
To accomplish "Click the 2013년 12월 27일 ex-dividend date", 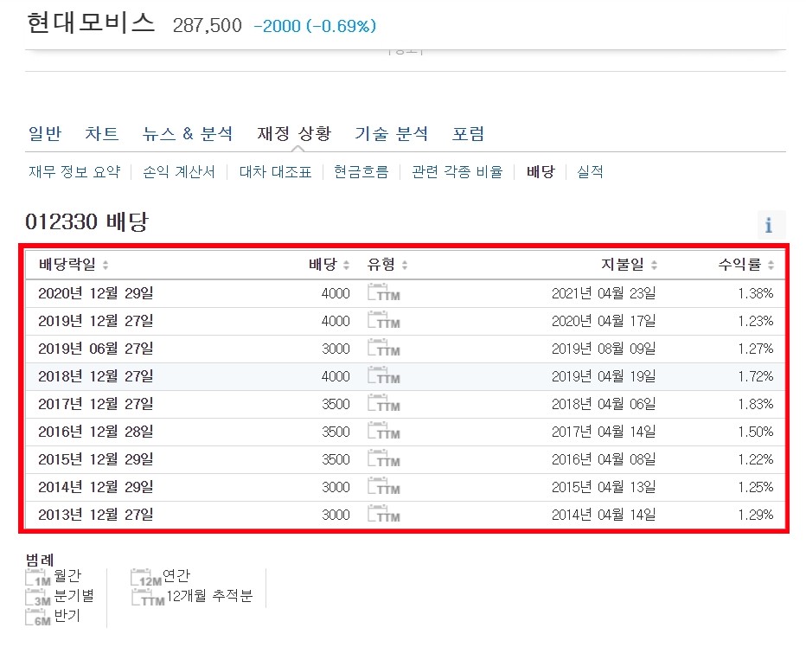I will pos(96,516).
